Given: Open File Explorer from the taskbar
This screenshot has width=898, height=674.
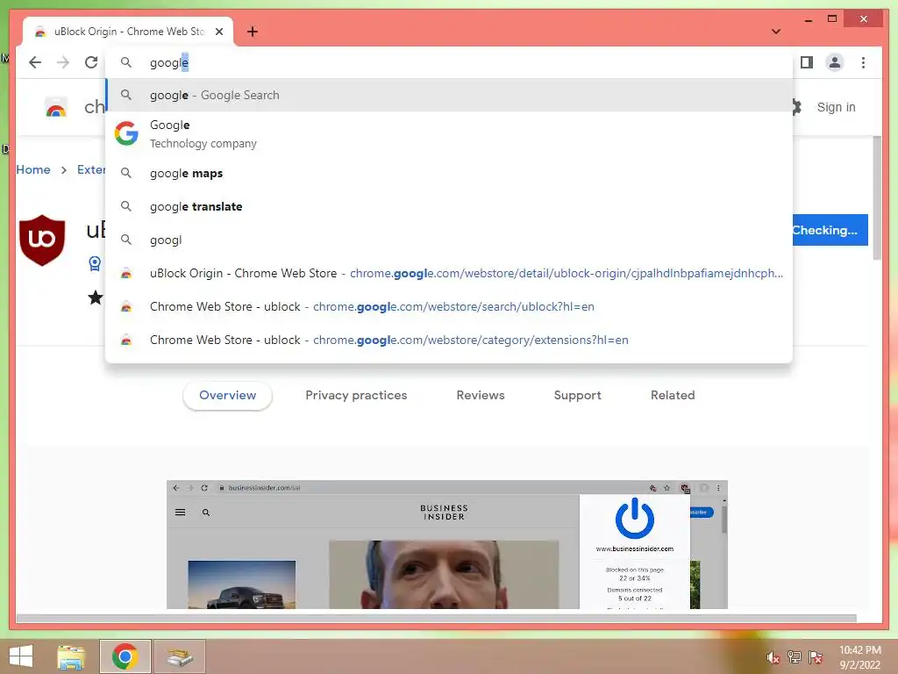Looking at the screenshot, I should [x=71, y=656].
